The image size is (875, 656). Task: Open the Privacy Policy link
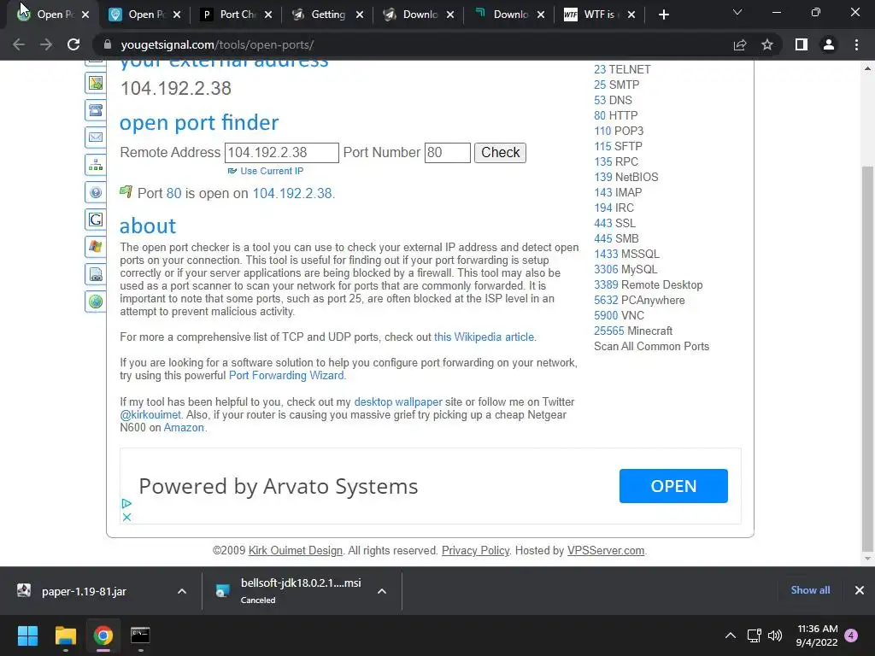pyautogui.click(x=475, y=551)
